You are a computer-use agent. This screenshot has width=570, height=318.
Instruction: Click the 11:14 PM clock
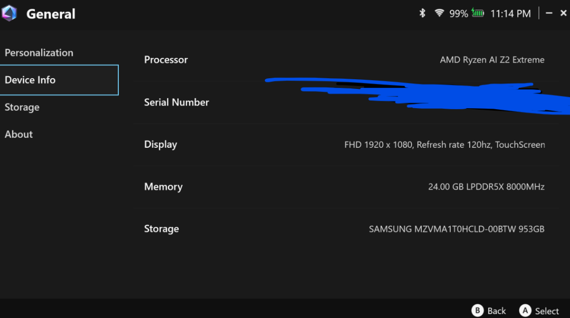[x=510, y=14]
